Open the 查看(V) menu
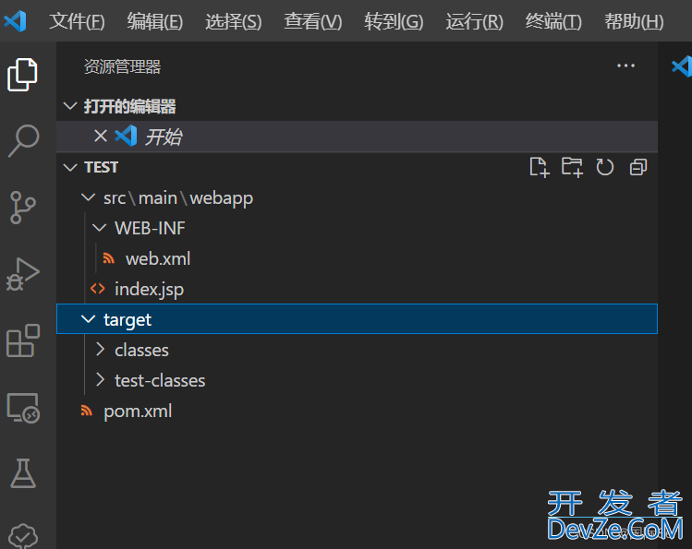 (x=313, y=21)
